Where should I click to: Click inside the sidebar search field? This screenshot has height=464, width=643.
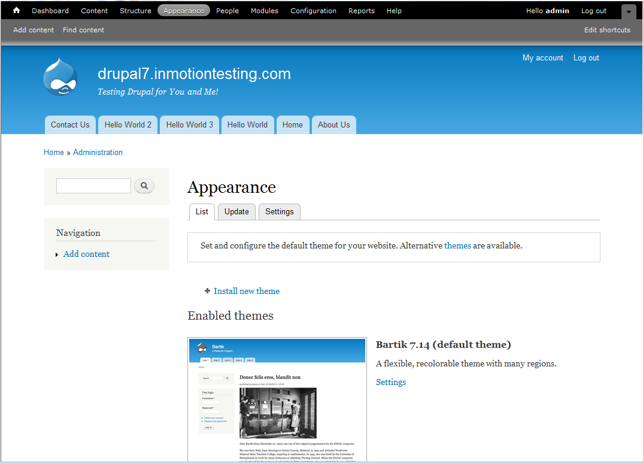[x=93, y=186]
